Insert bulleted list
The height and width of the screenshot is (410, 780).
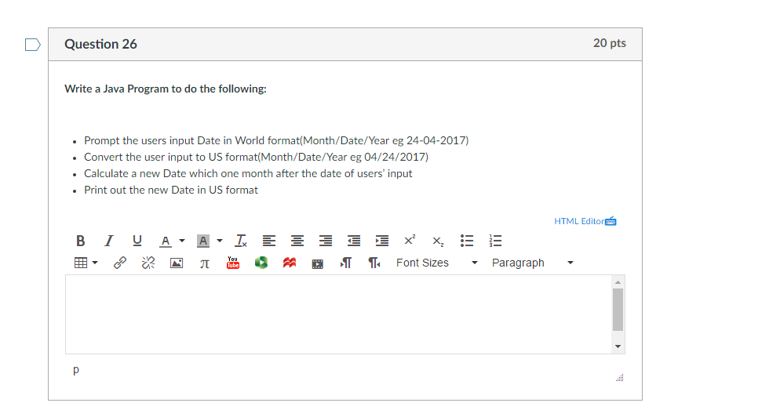click(467, 241)
